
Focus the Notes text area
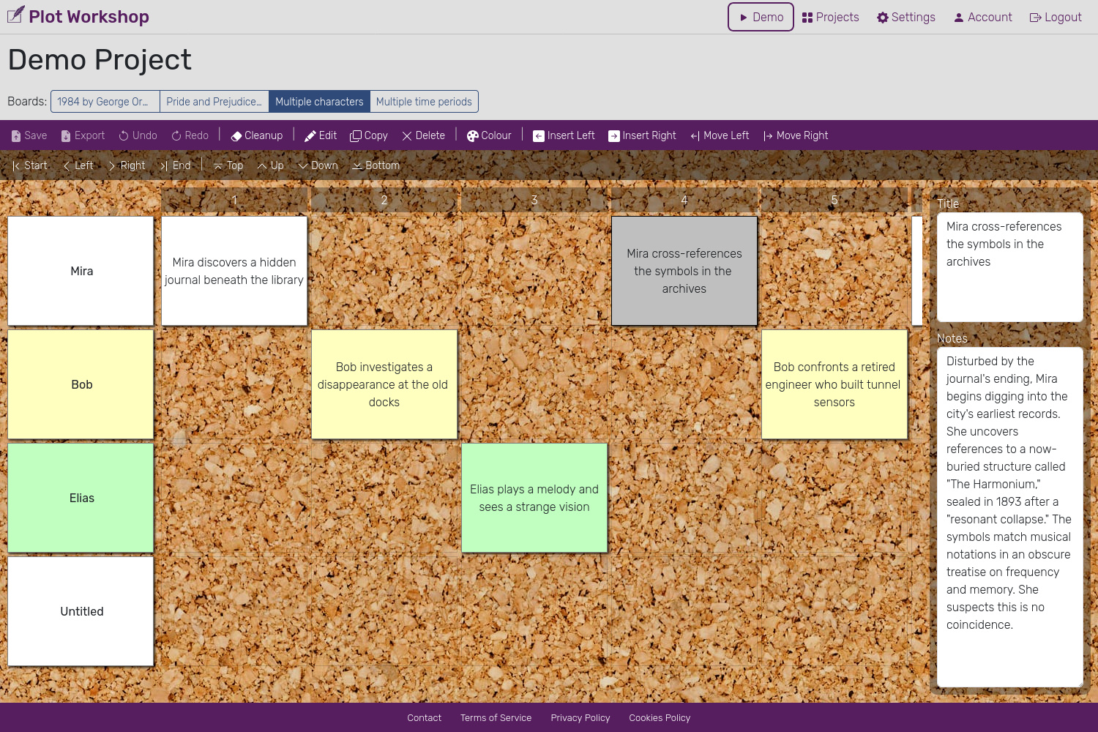pyautogui.click(x=1010, y=517)
